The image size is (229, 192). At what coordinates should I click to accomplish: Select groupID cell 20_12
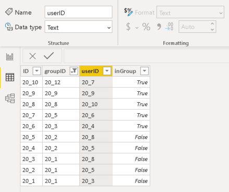pyautogui.click(x=61, y=82)
